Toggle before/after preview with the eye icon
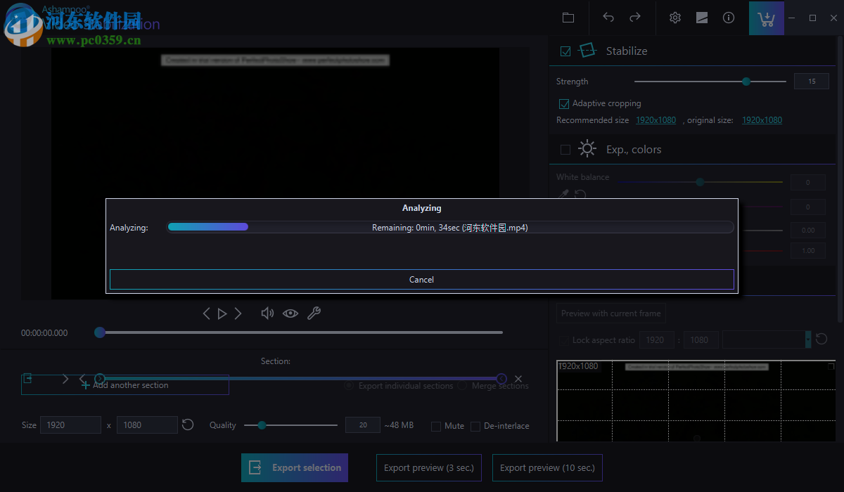The height and width of the screenshot is (492, 844). tap(290, 313)
